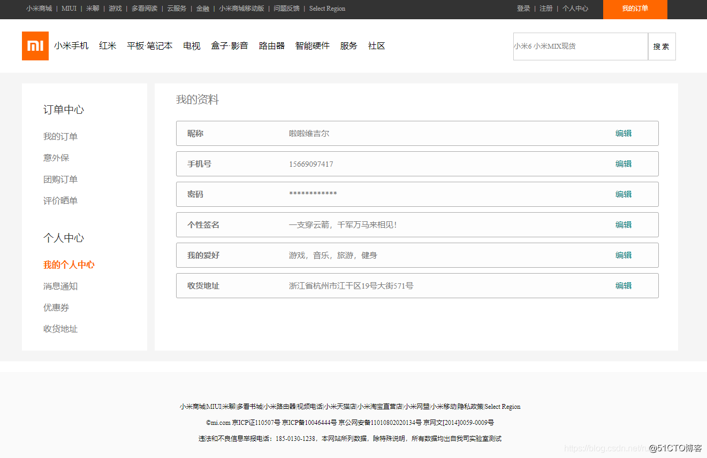Click the orange 我的订单 button
The image size is (707, 458).
coord(635,9)
